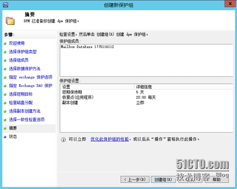Click the 详细信息 column header

tap(184, 87)
